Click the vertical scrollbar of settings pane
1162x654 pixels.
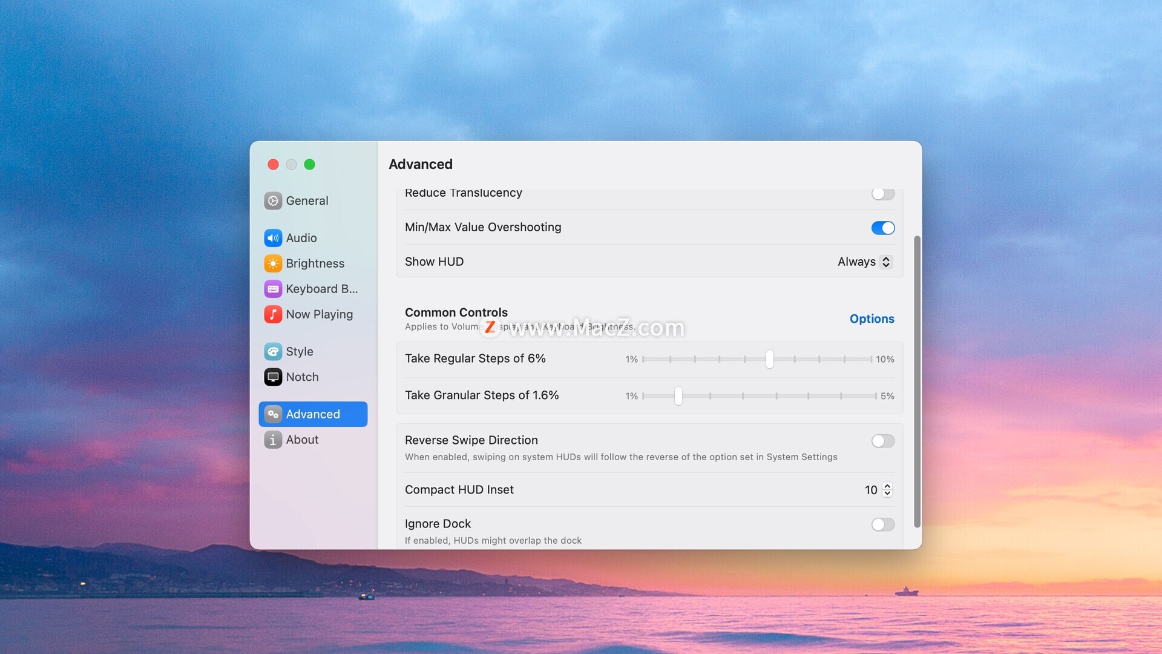click(917, 381)
